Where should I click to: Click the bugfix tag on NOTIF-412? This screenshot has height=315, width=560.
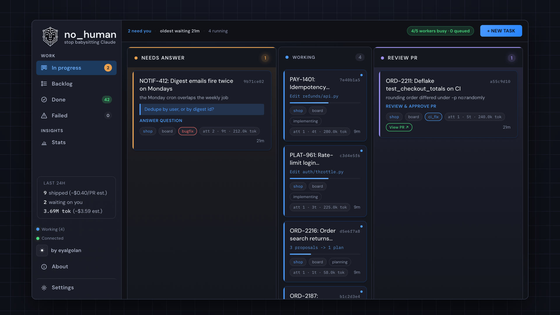tap(188, 131)
